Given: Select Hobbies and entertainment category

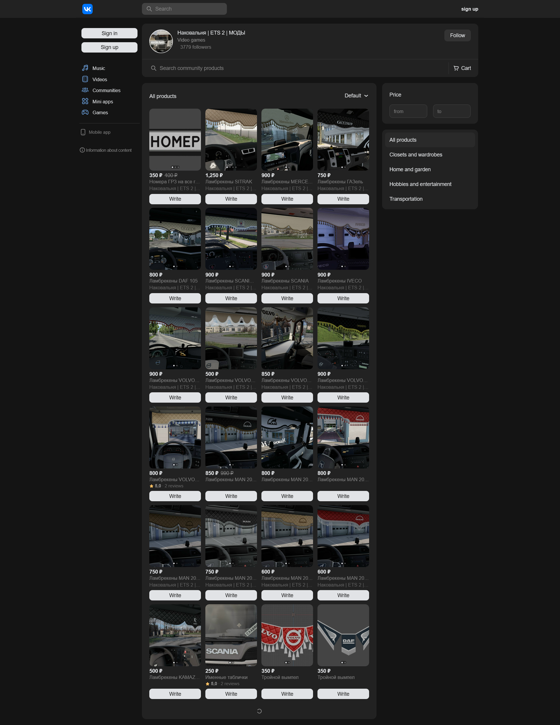Looking at the screenshot, I should click(430, 184).
